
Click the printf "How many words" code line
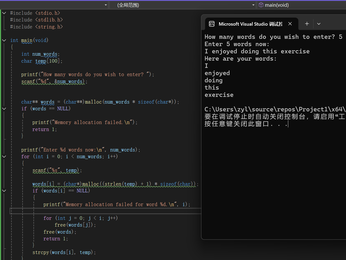tap(88, 75)
